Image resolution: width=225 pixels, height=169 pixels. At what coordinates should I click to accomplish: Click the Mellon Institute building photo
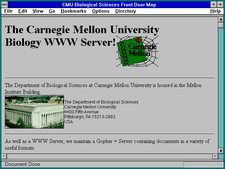[34, 112]
